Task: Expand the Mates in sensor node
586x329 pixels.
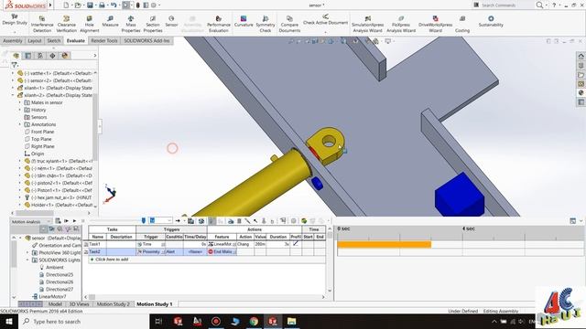Action: point(20,102)
